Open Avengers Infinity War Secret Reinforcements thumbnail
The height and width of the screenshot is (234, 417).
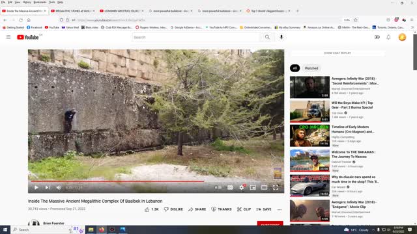click(x=309, y=87)
